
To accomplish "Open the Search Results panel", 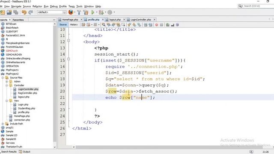I will pos(9,151).
